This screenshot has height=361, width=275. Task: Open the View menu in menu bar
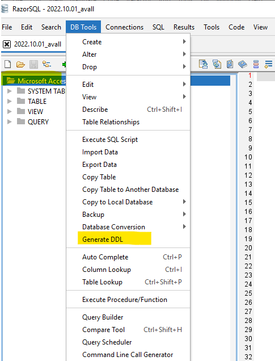pyautogui.click(x=260, y=27)
